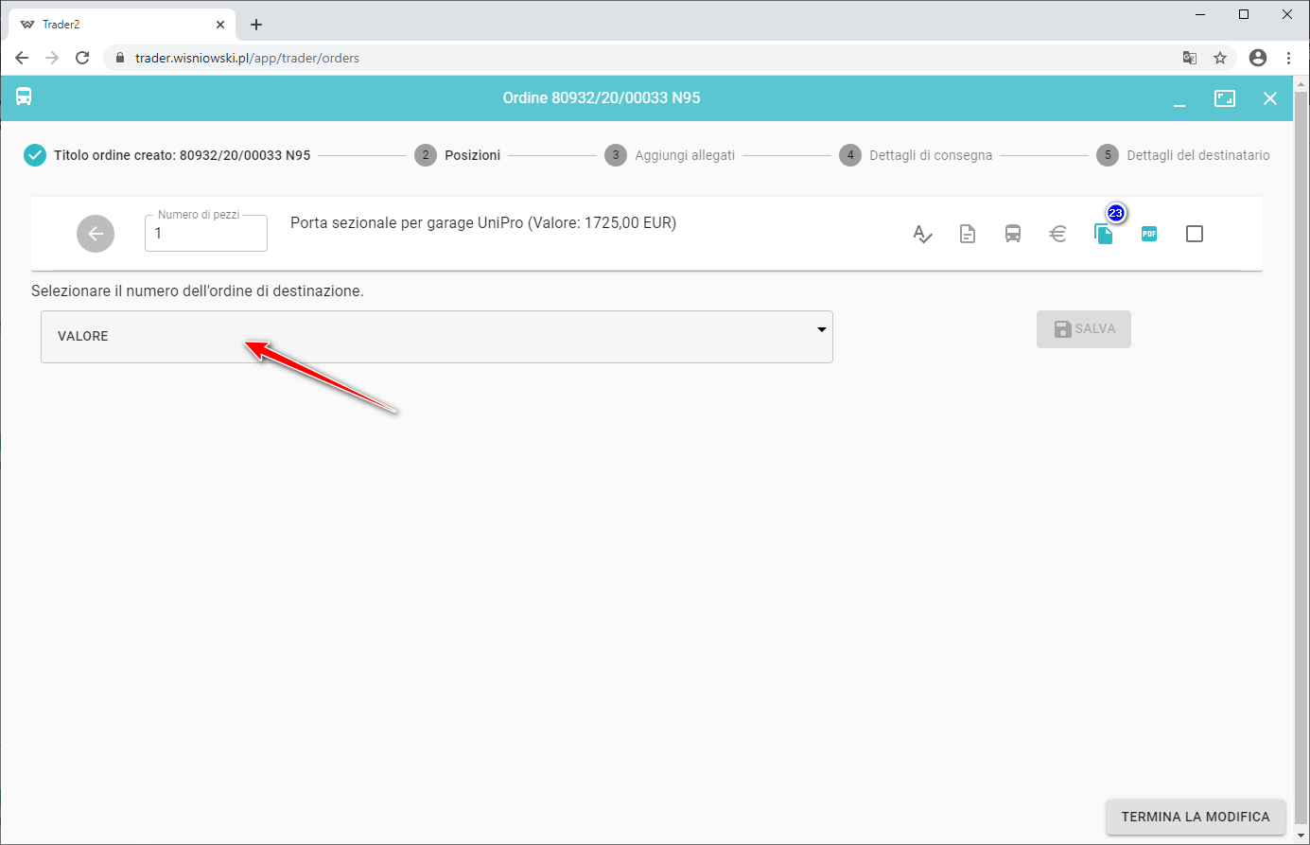Viewport: 1310px width, 845px height.
Task: Go to step 3 Aggiungi allegati
Action: click(x=670, y=155)
